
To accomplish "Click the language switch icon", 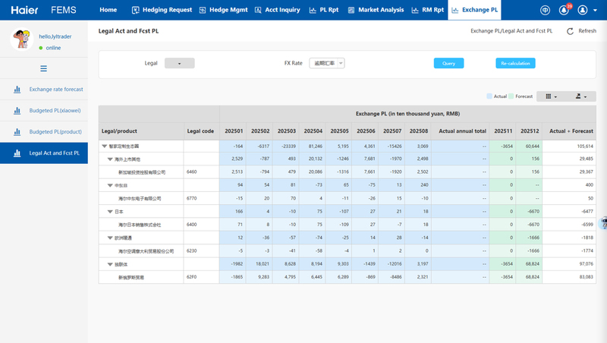I will point(545,11).
